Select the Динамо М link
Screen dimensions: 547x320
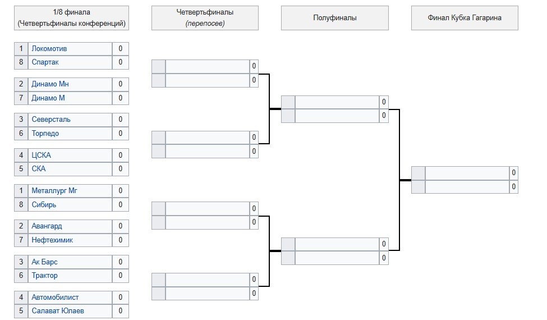(48, 98)
